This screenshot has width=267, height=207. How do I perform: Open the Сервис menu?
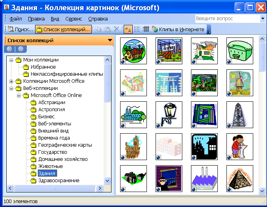click(x=74, y=19)
